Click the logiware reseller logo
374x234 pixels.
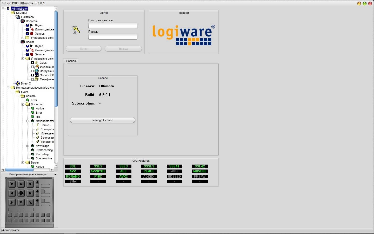pos(184,35)
